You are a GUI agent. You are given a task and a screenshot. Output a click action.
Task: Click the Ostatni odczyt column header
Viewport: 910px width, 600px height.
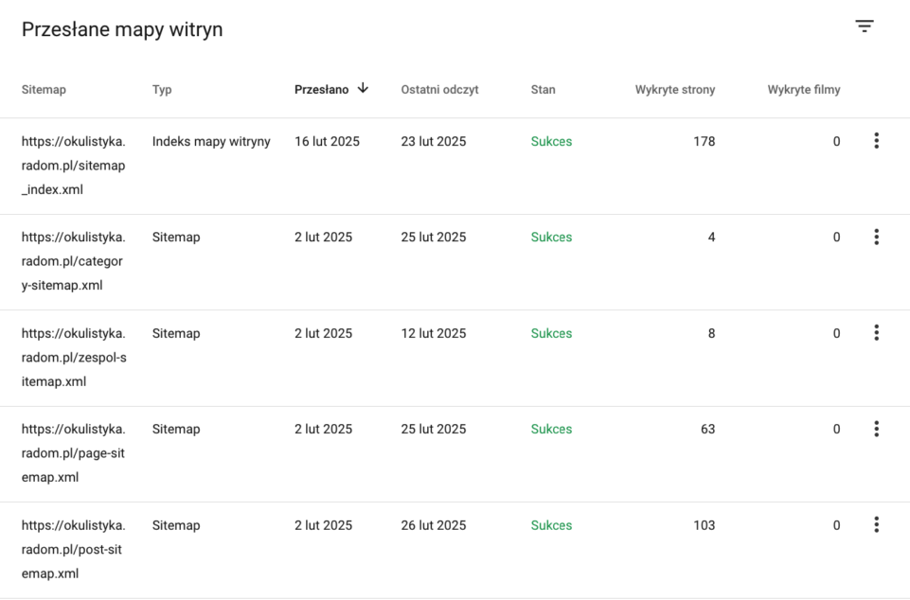pyautogui.click(x=439, y=90)
